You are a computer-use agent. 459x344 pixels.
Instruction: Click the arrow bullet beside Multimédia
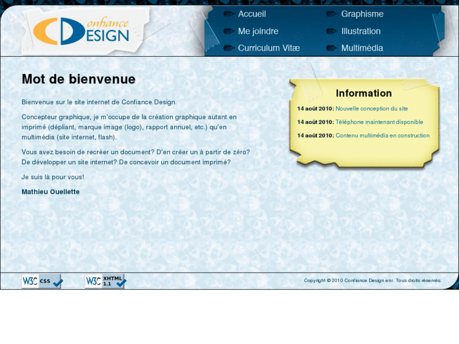coord(332,48)
